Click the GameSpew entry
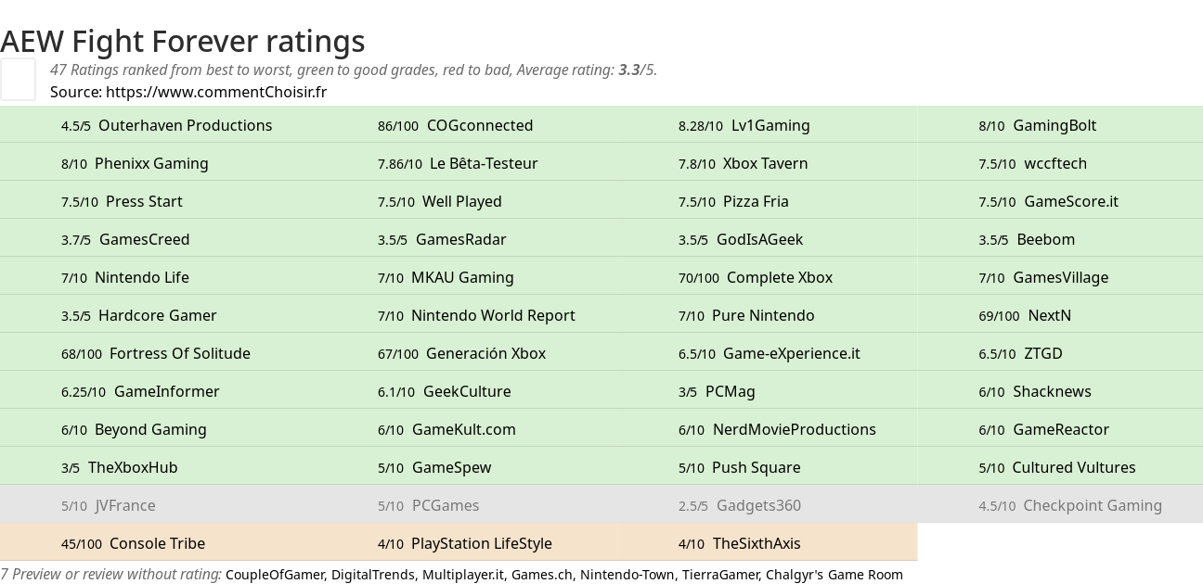The height and width of the screenshot is (584, 1203). [434, 467]
